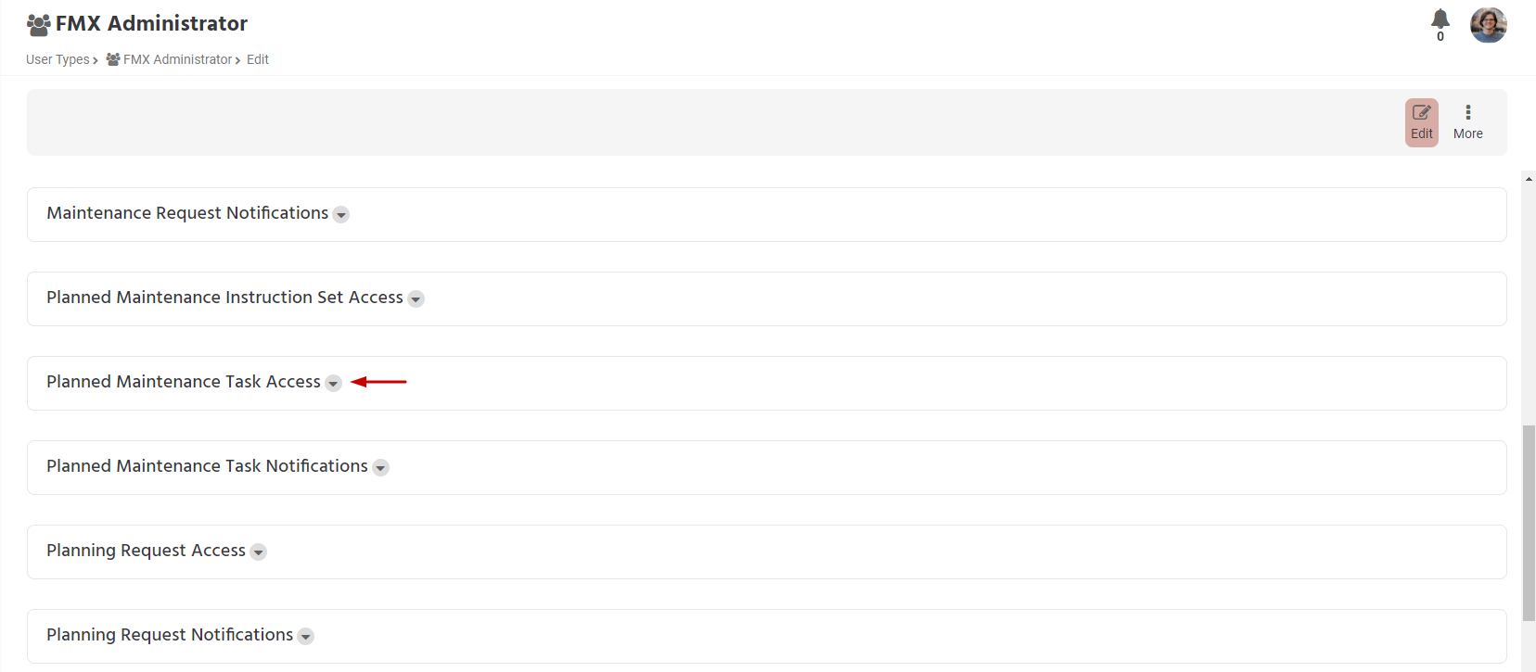The height and width of the screenshot is (672, 1536).
Task: Click the Edit breadcrumb item
Action: coord(258,59)
